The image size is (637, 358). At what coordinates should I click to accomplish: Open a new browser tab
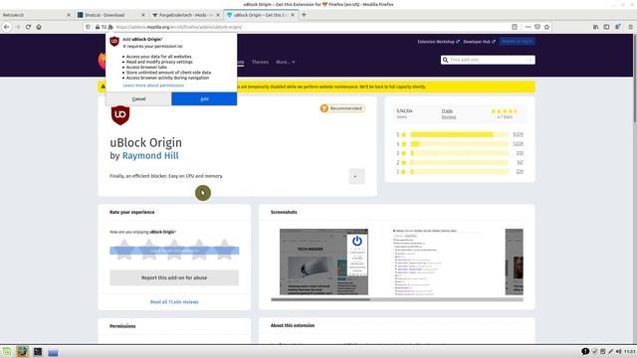304,15
